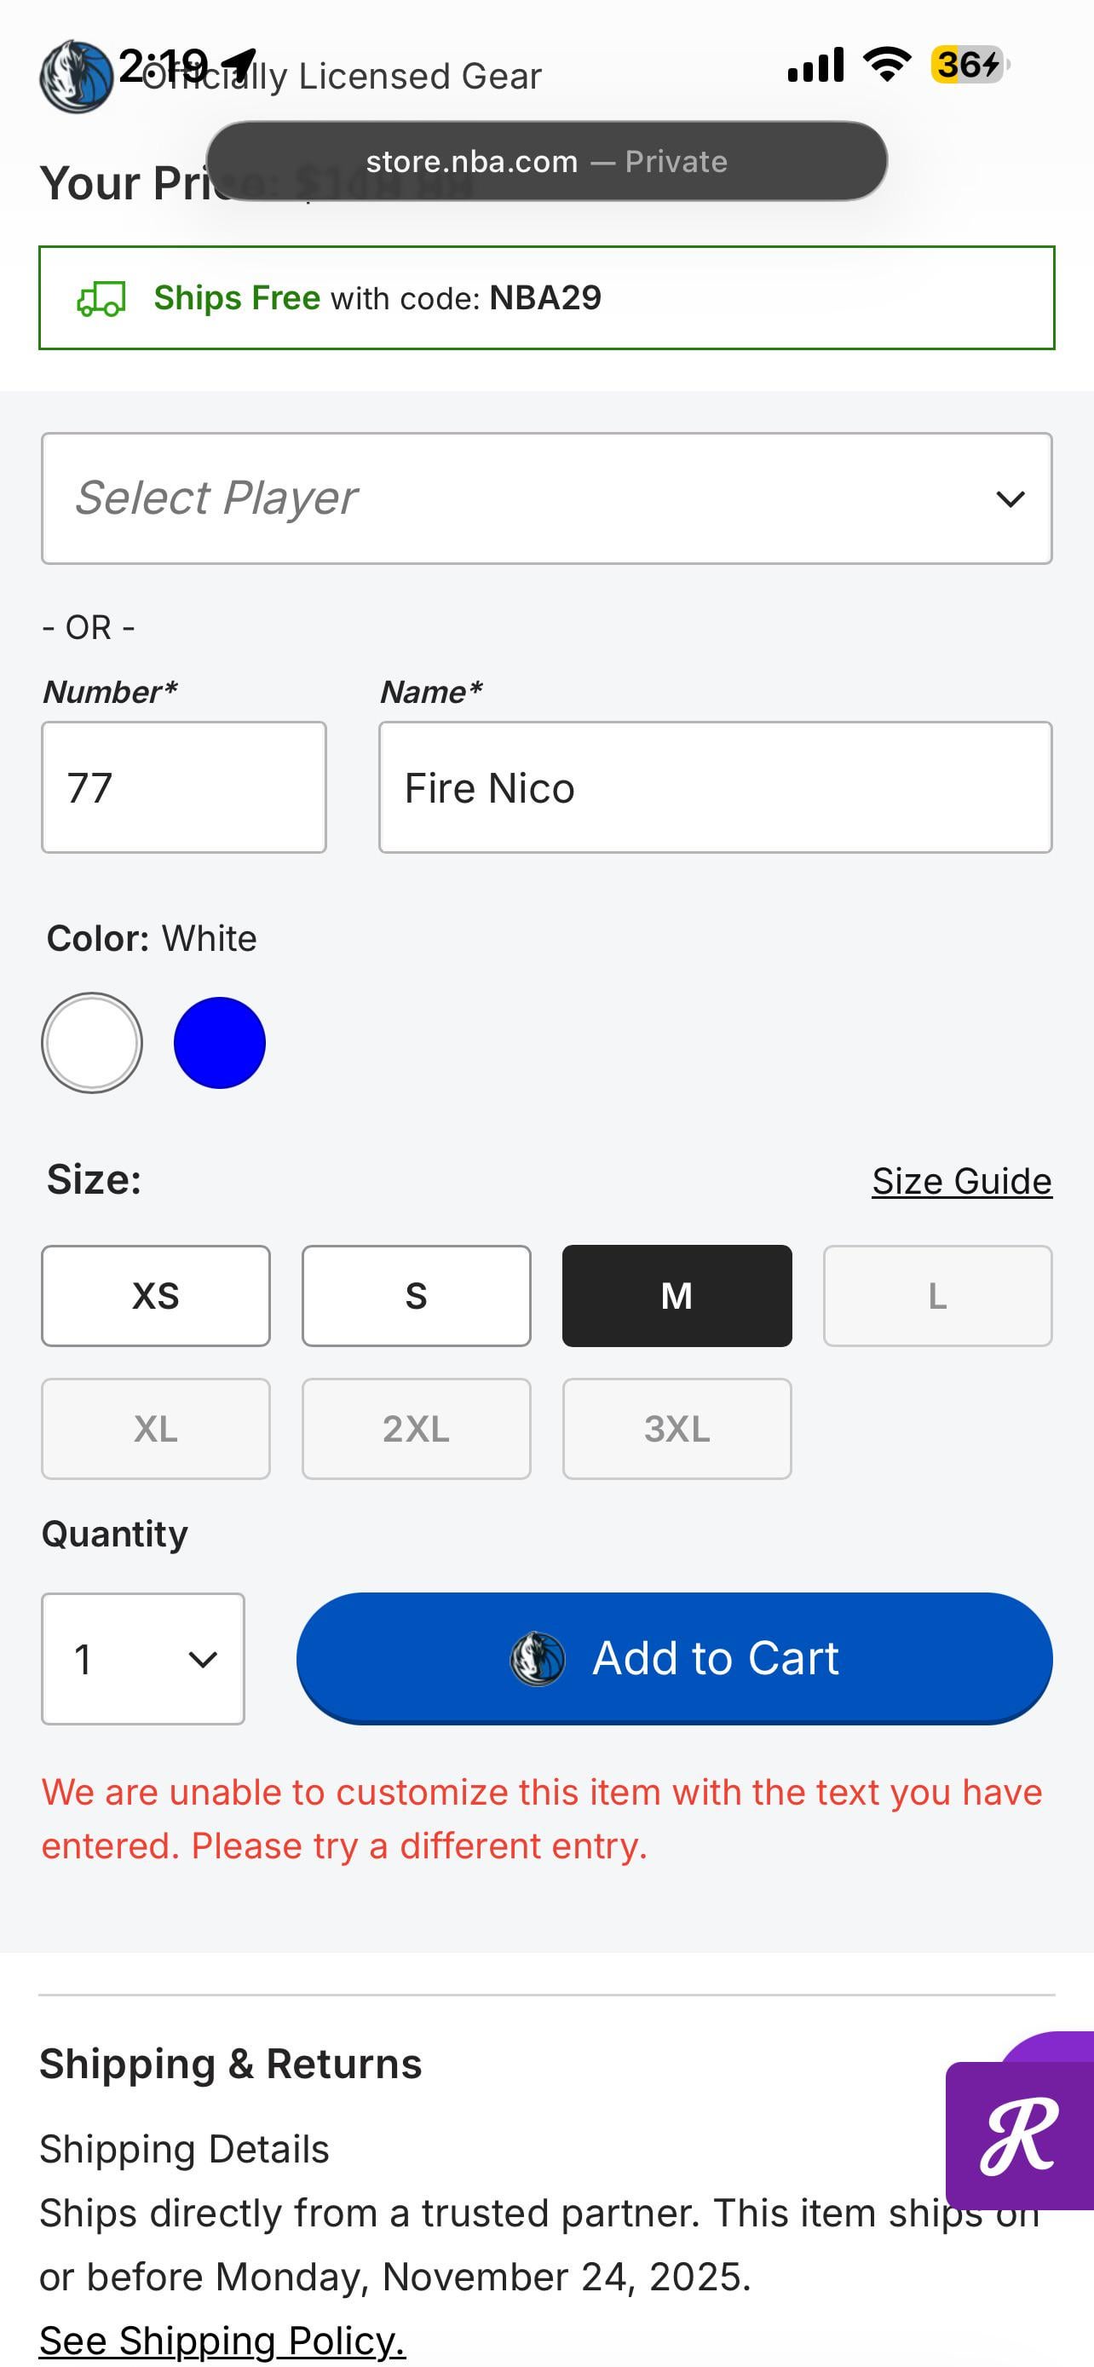Tap the chevron on Select Player
Image resolution: width=1094 pixels, height=2367 pixels.
pos(1011,499)
